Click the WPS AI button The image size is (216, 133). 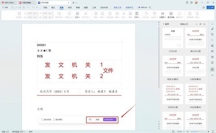143,8
